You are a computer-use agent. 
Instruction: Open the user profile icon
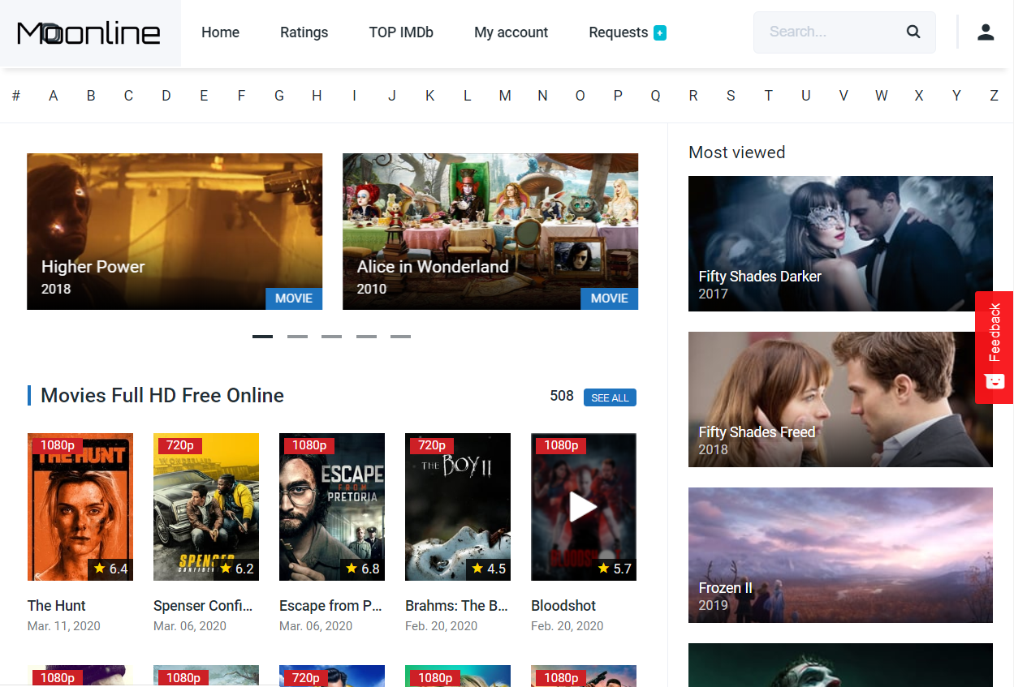(x=986, y=32)
